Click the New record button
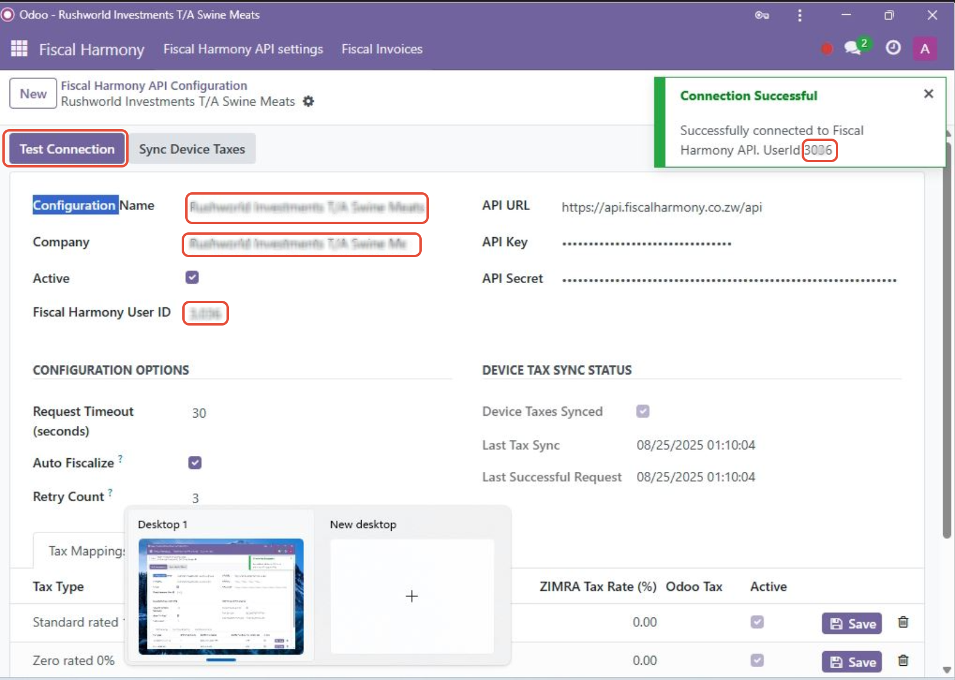This screenshot has width=955, height=680. point(33,94)
